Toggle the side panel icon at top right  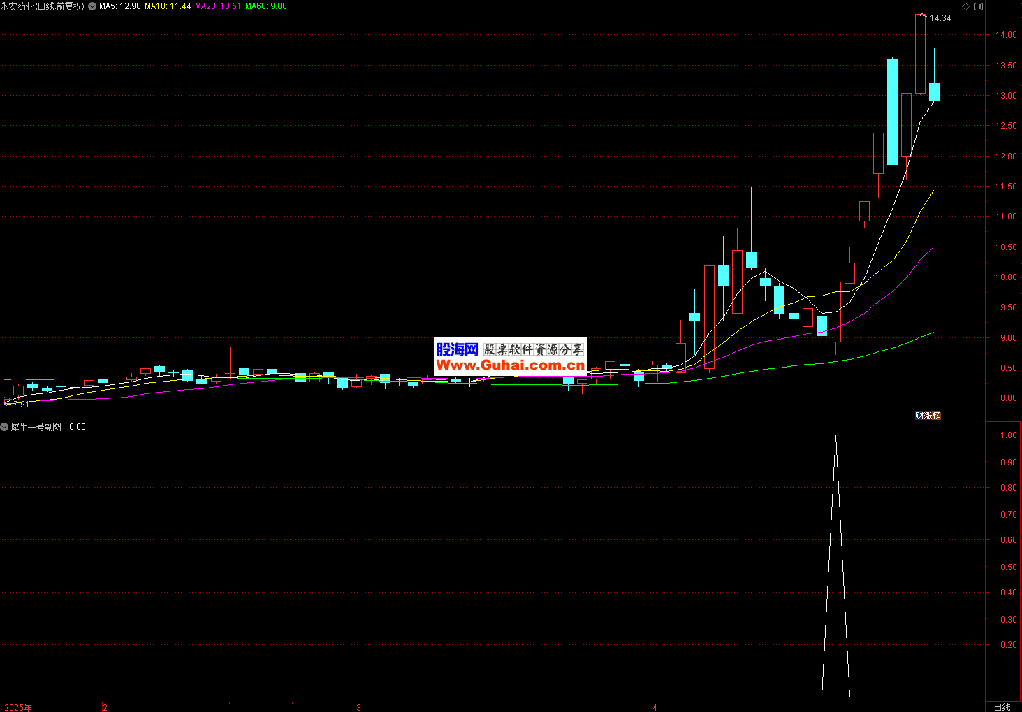coord(979,6)
